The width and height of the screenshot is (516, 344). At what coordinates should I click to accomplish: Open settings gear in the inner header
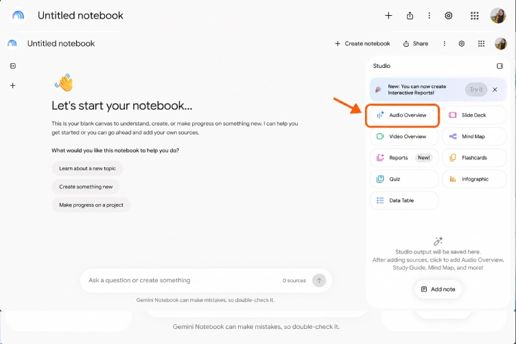coord(461,44)
